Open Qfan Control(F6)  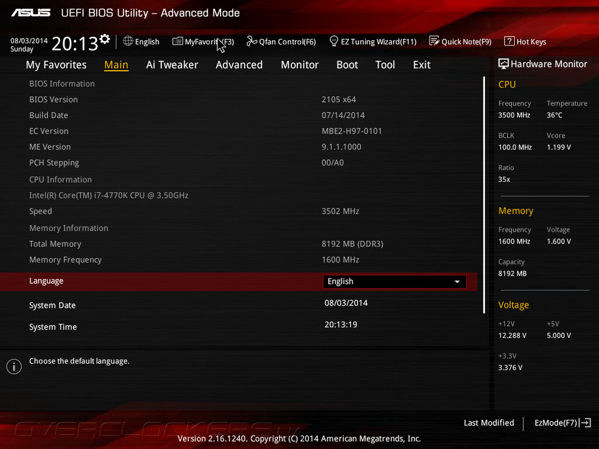[x=287, y=42]
